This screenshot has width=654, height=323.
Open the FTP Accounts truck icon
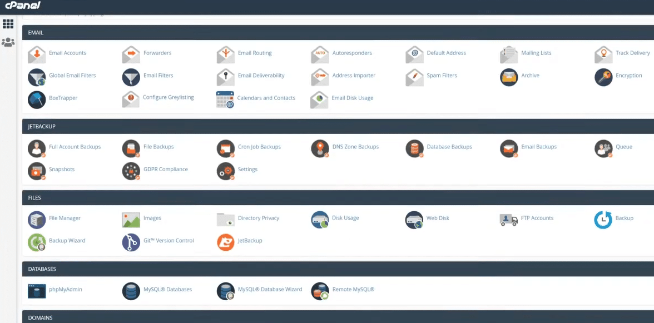pyautogui.click(x=508, y=220)
